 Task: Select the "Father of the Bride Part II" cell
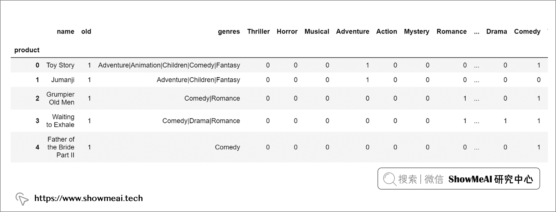click(x=61, y=147)
